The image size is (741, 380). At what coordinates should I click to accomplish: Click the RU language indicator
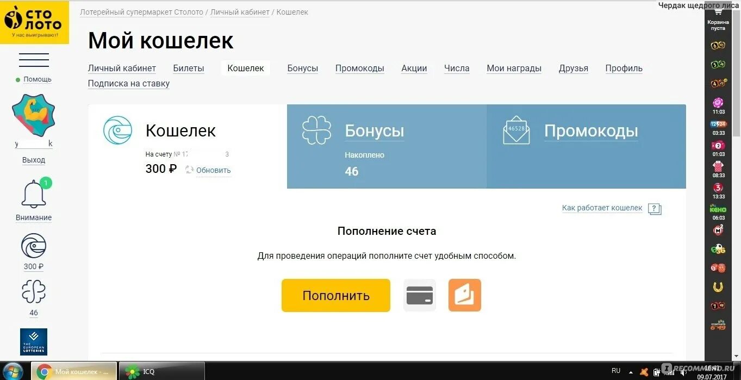616,371
